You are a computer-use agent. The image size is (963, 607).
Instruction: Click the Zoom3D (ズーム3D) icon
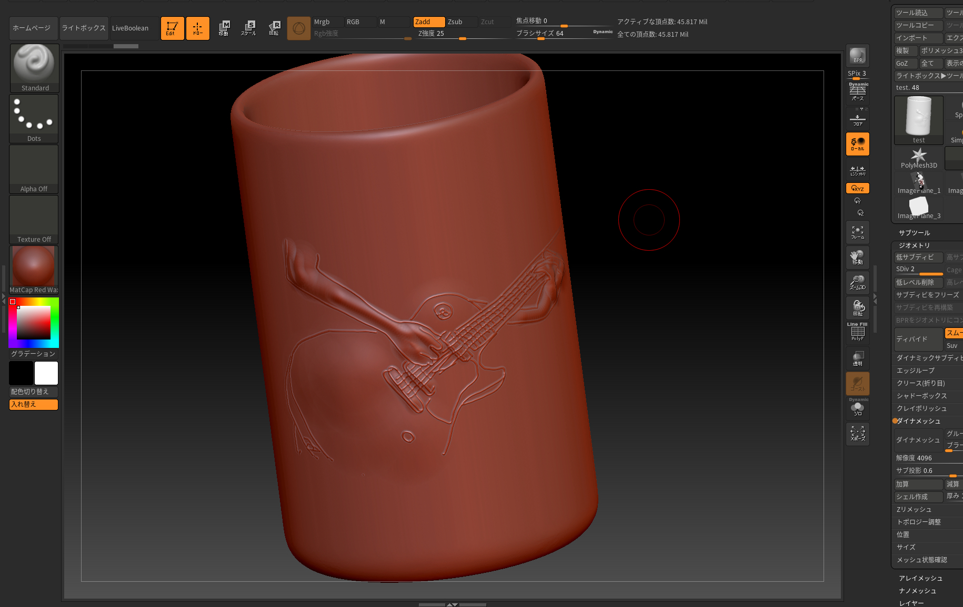click(857, 283)
